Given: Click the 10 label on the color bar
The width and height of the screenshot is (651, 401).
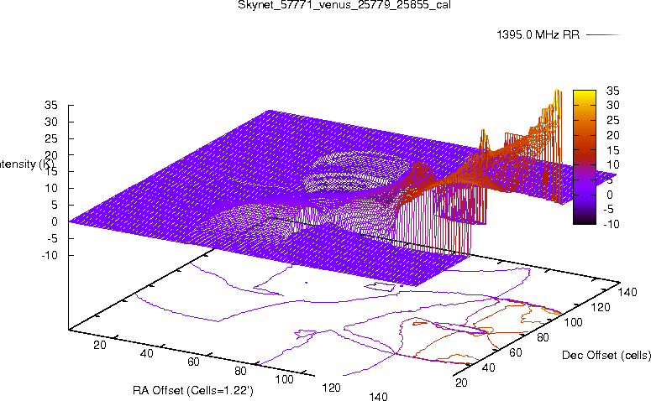Looking at the screenshot, I should point(612,164).
